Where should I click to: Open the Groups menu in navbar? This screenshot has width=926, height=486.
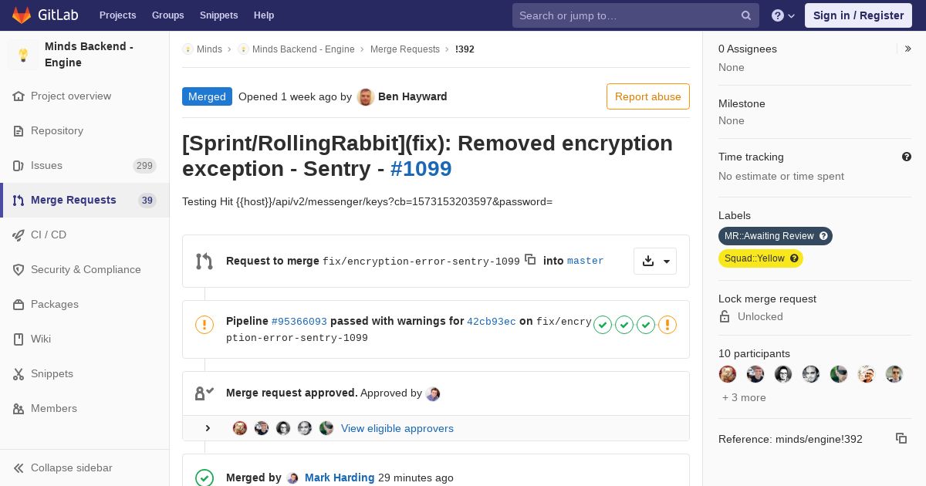pyautogui.click(x=167, y=15)
